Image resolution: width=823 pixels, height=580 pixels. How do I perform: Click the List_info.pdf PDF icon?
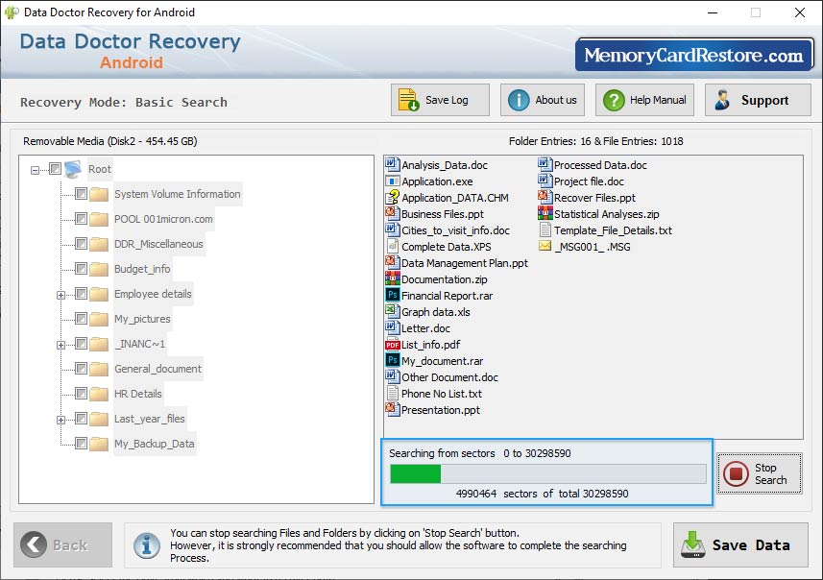tap(392, 345)
